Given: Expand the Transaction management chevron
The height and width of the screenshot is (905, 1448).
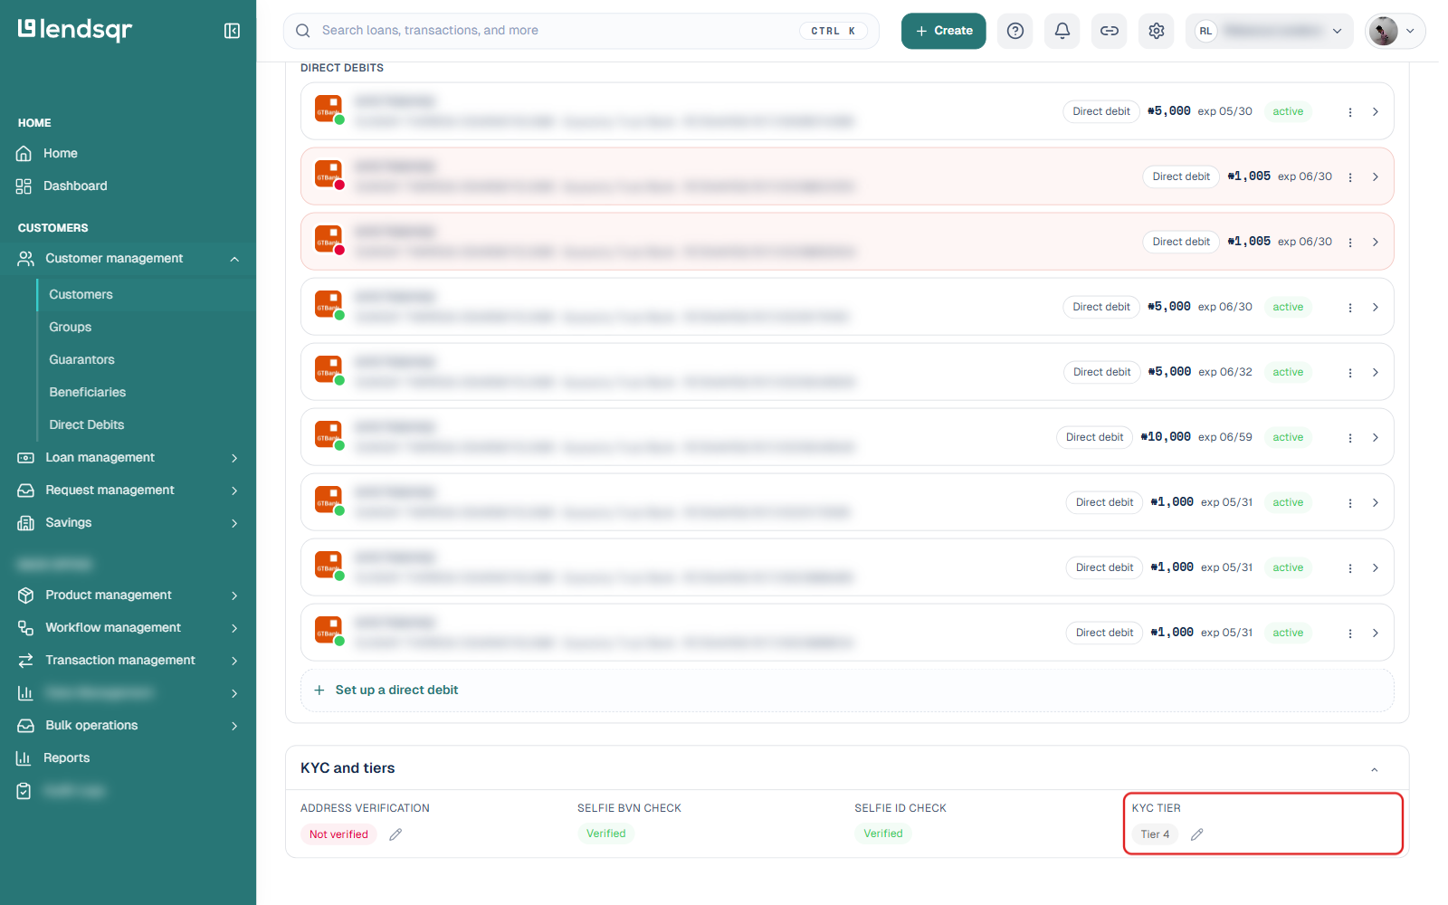Looking at the screenshot, I should click(x=234, y=661).
